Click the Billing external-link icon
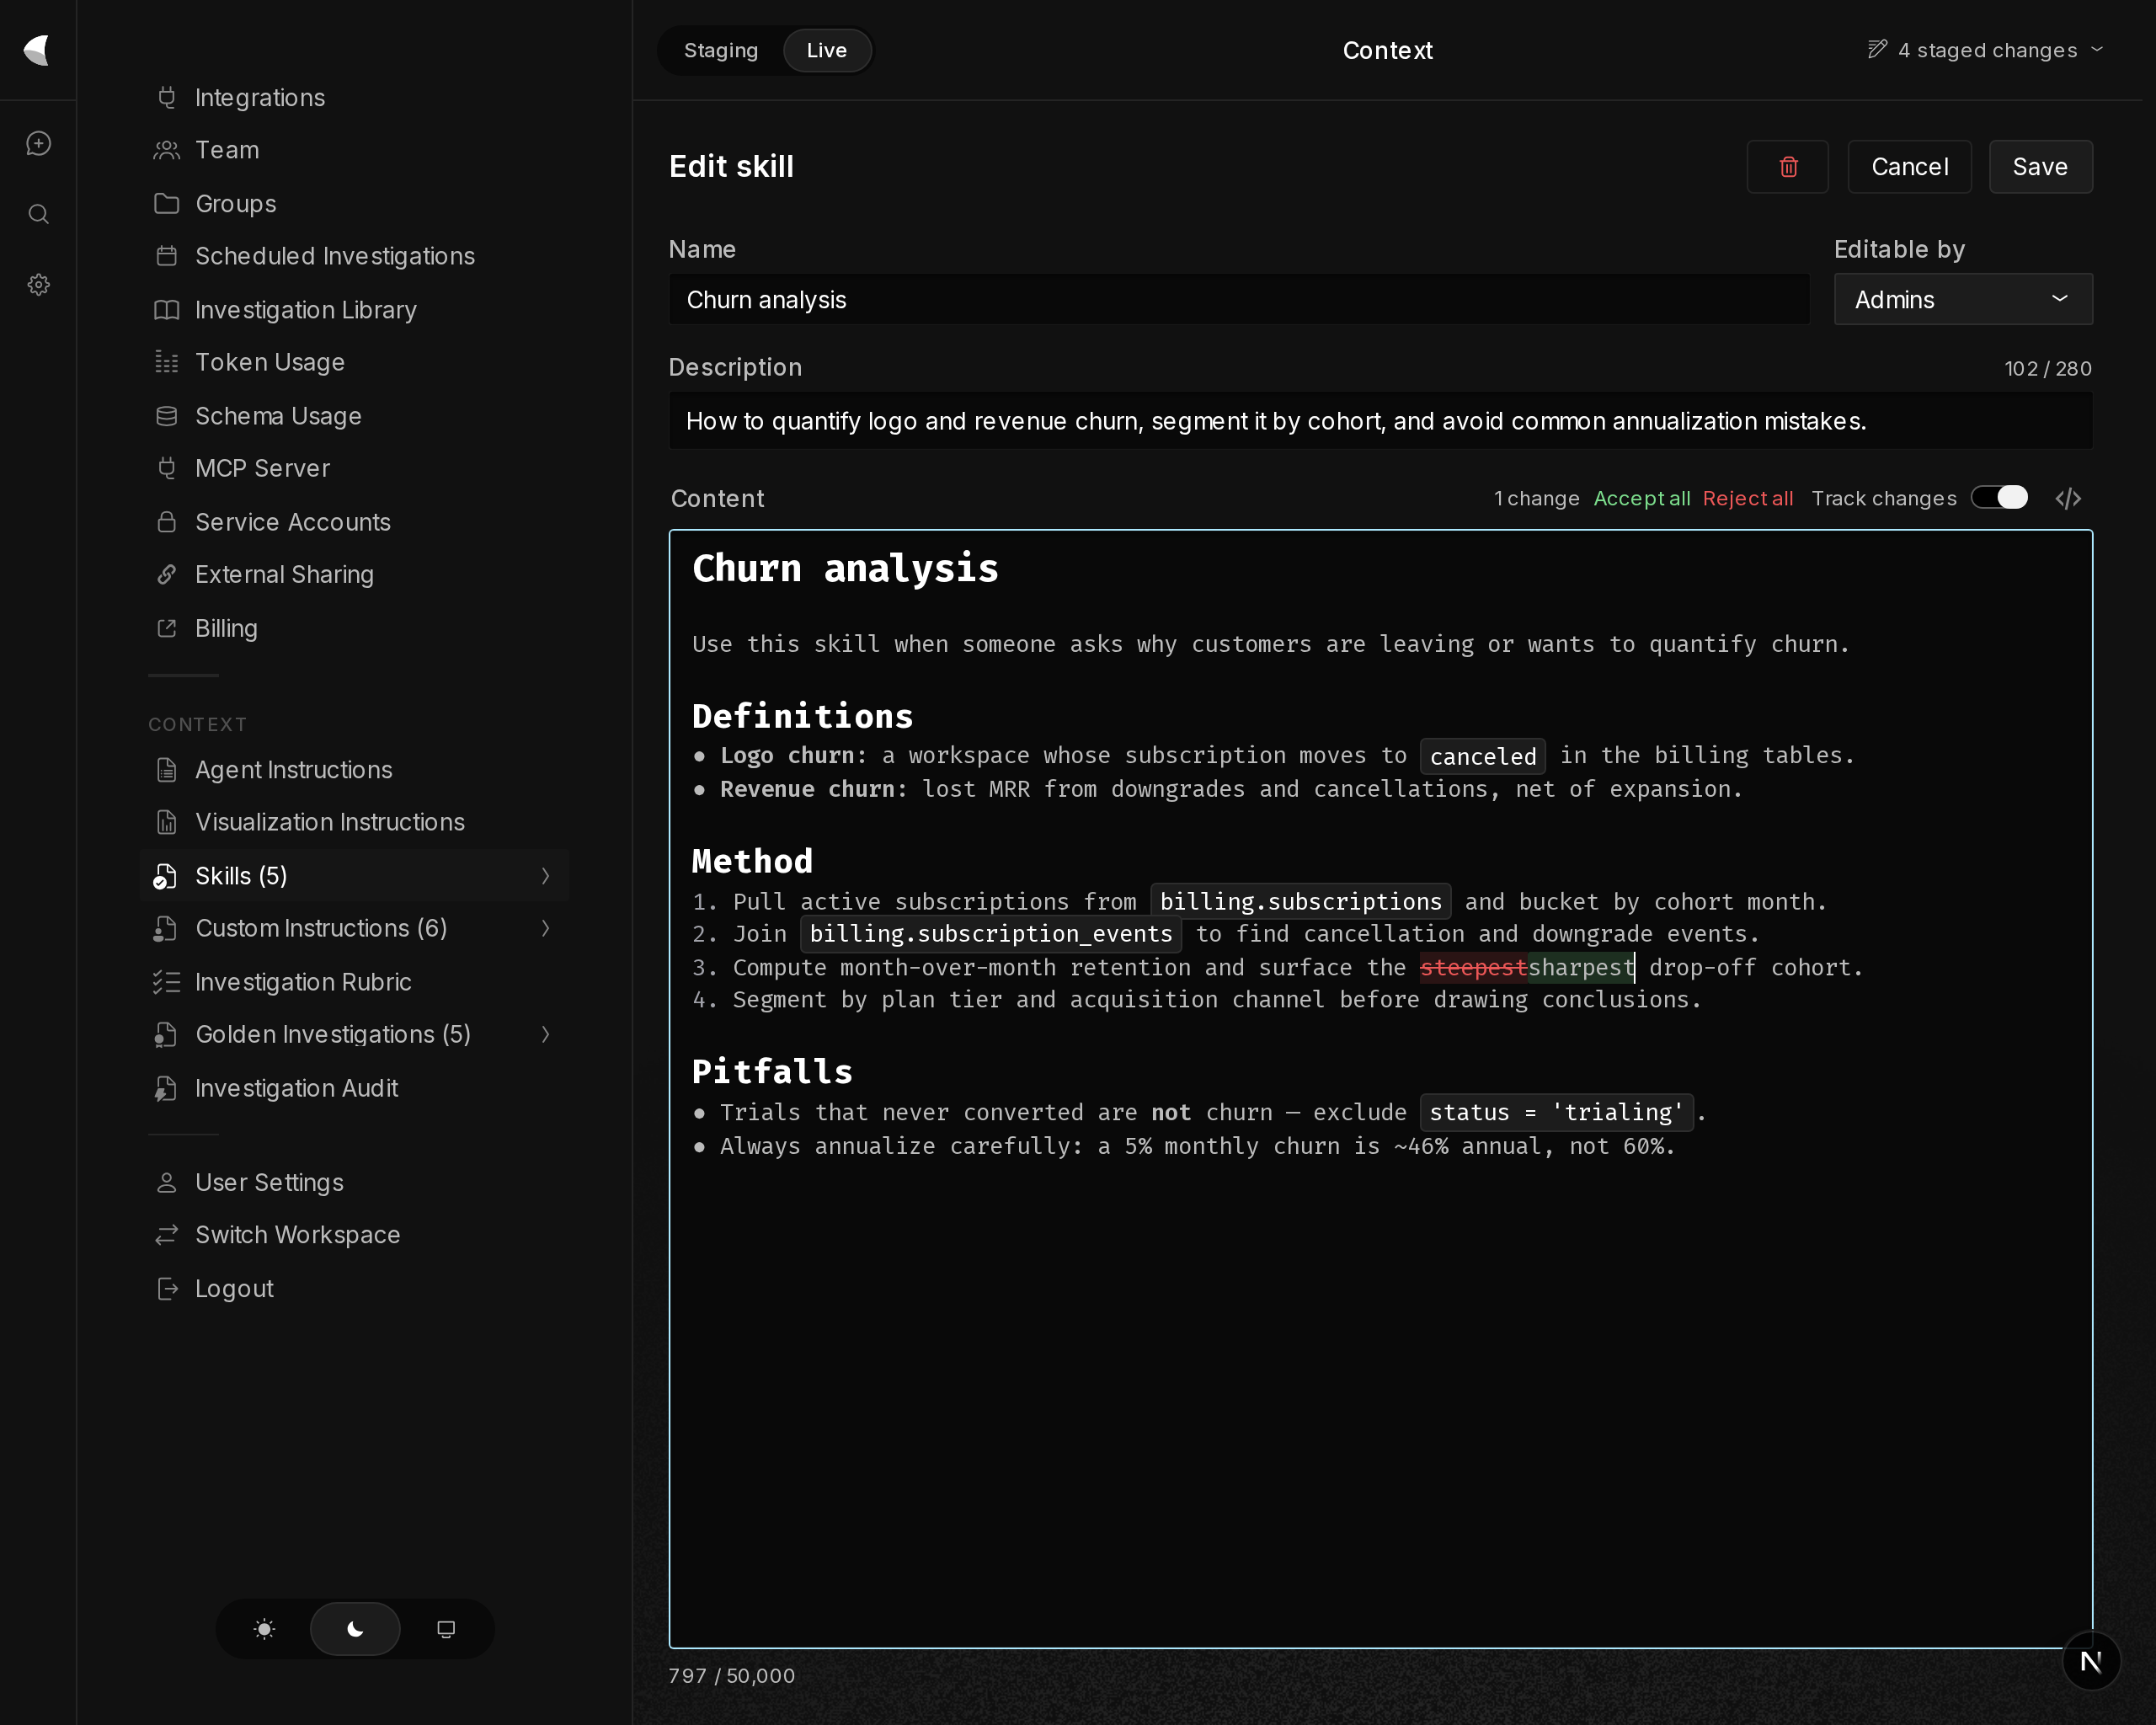The width and height of the screenshot is (2156, 1725). click(167, 628)
